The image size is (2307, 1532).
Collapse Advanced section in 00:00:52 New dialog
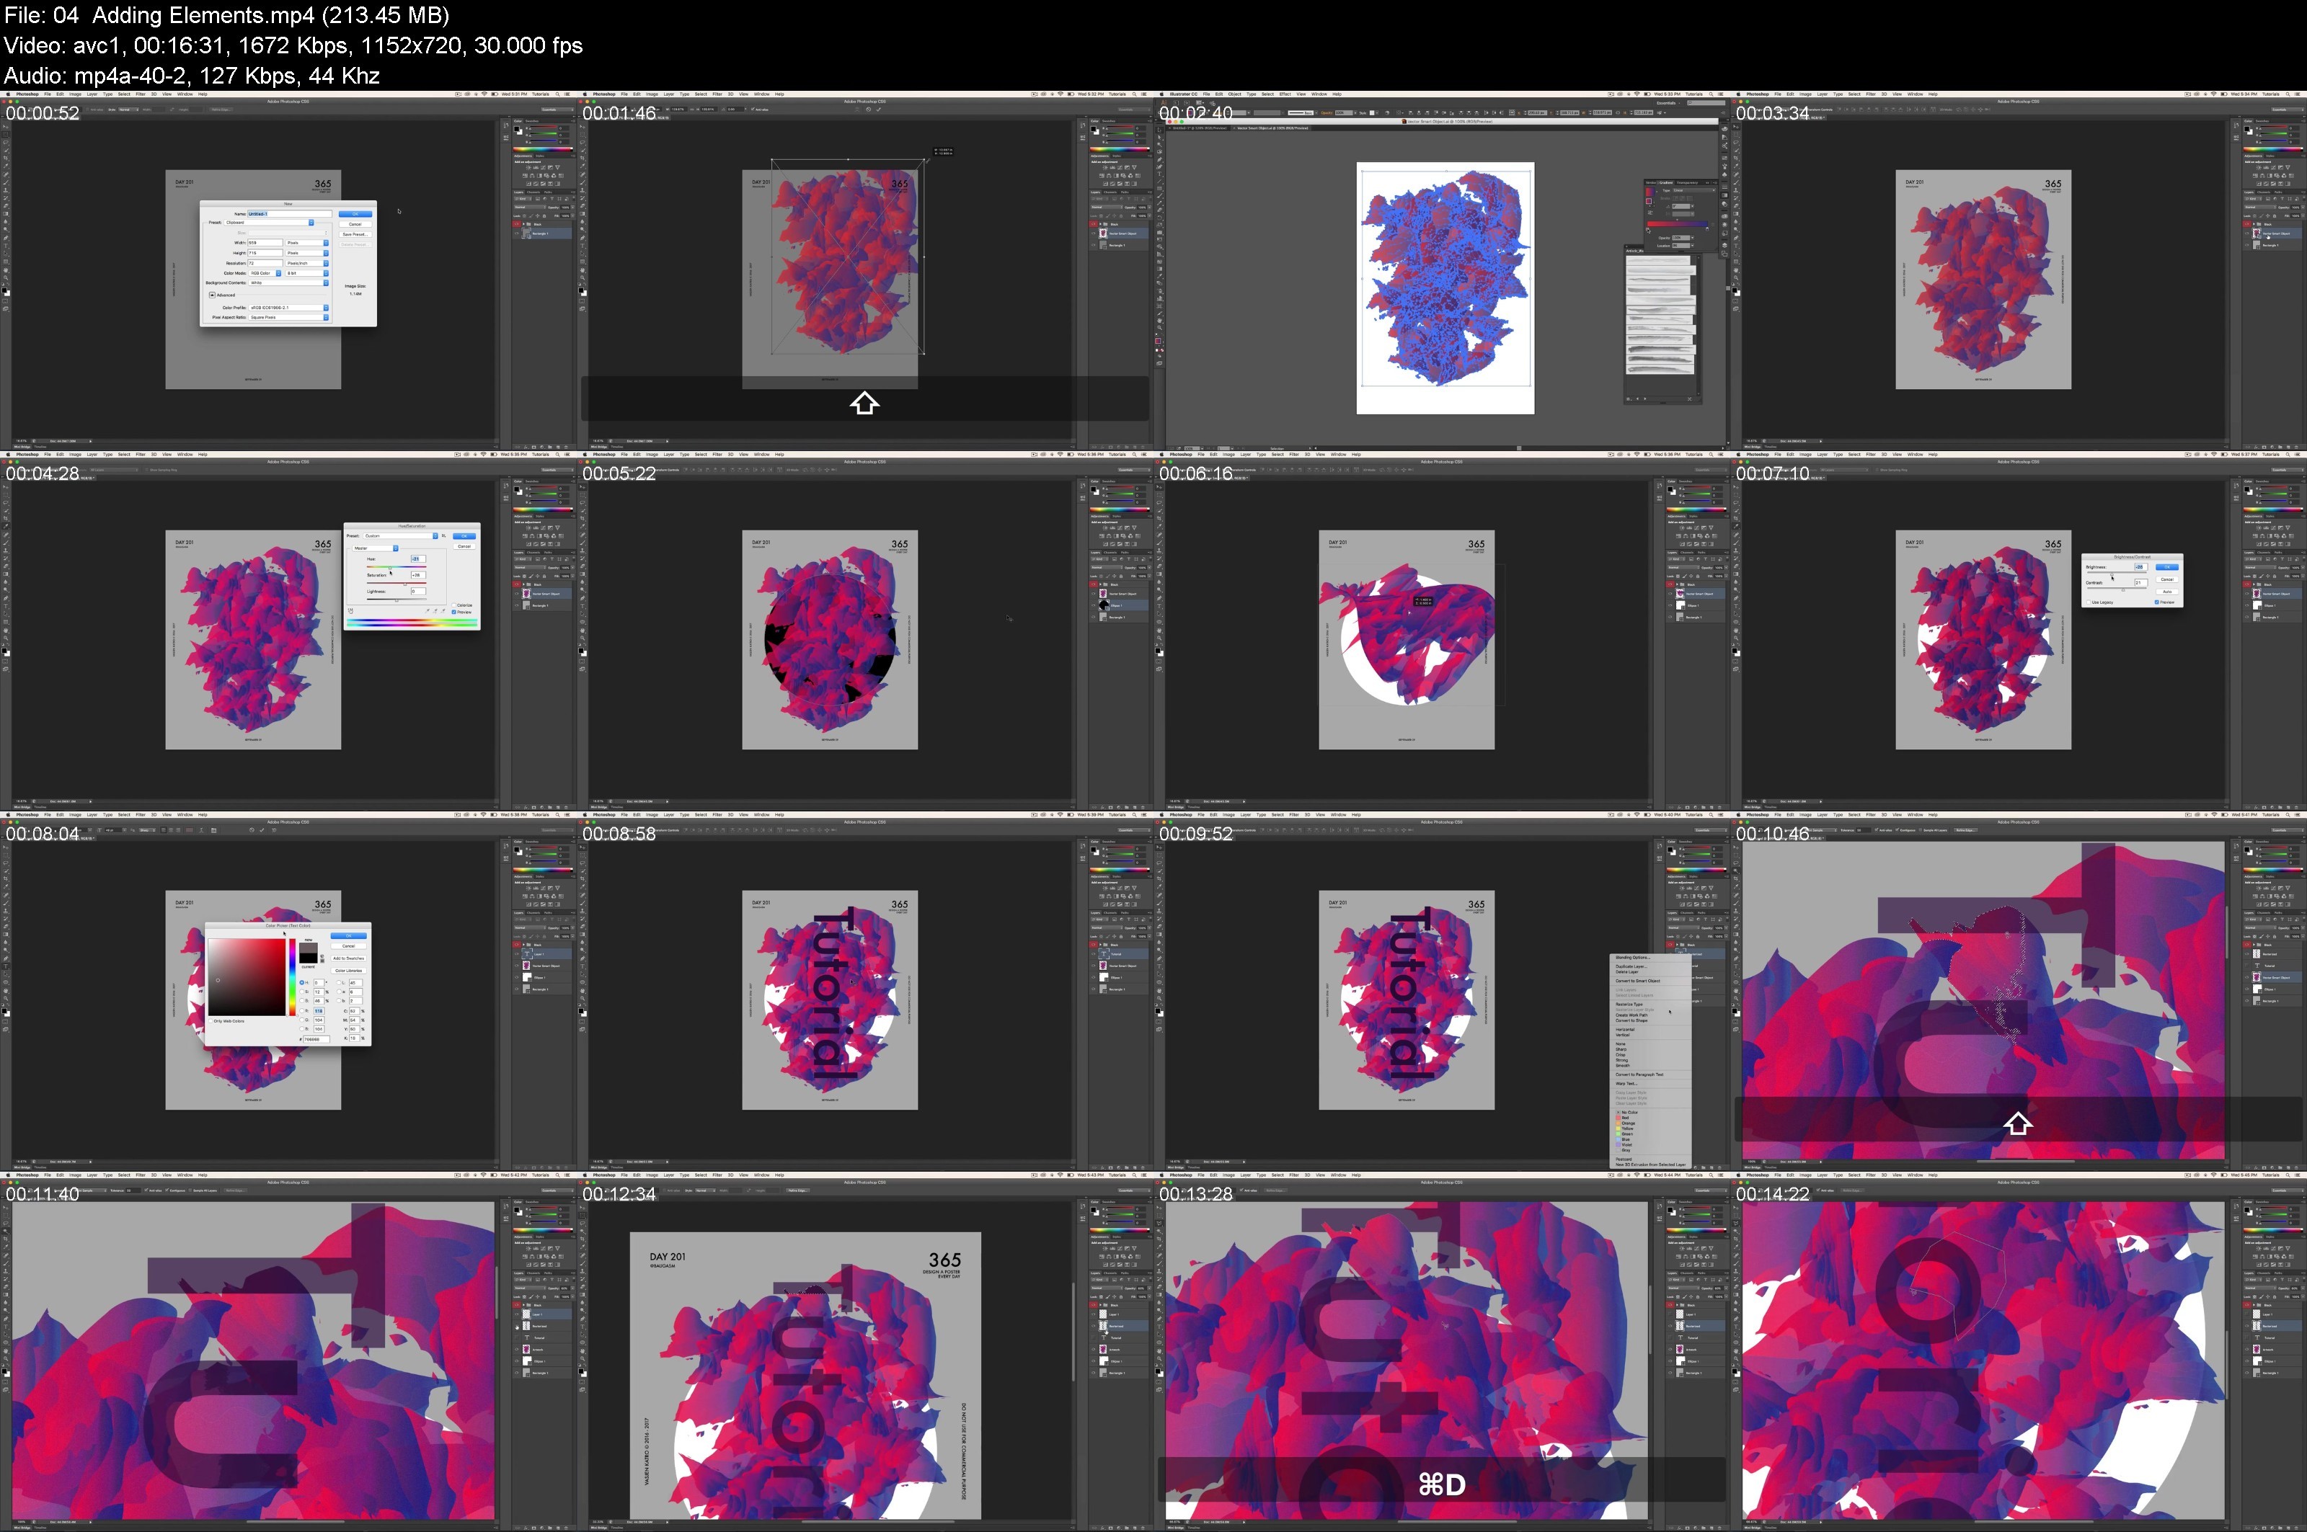point(212,296)
